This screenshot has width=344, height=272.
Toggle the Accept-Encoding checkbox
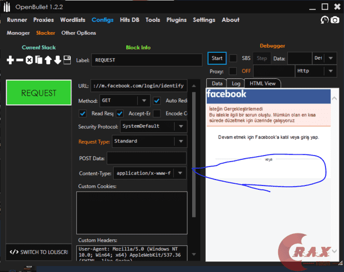tap(120, 114)
